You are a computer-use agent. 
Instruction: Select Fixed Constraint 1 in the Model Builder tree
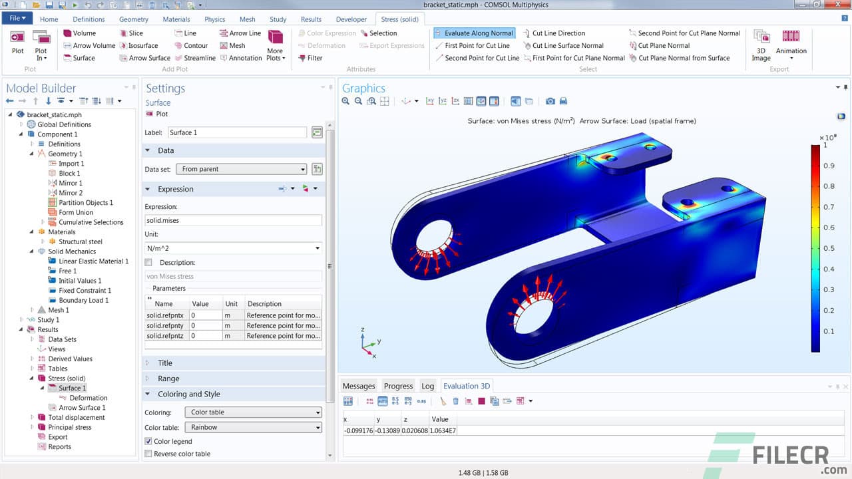(85, 291)
